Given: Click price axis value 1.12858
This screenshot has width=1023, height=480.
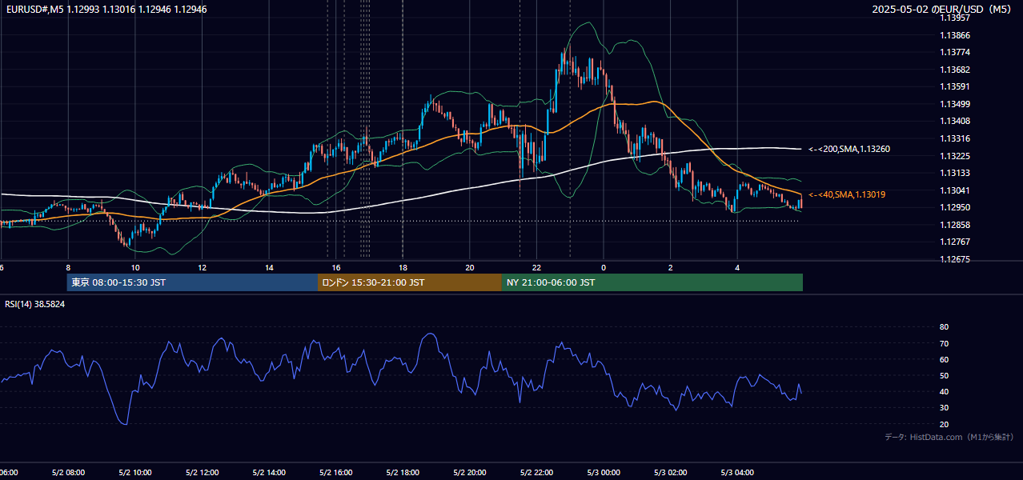Looking at the screenshot, I should tap(954, 225).
